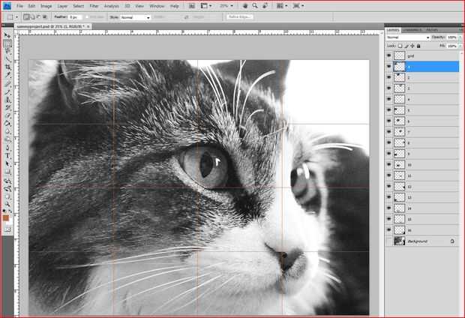Open the Layer menu
465x318 pixels.
tap(62, 6)
